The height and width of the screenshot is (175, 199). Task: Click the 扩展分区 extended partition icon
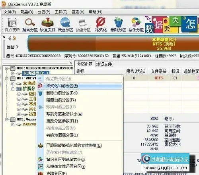coord(19,89)
